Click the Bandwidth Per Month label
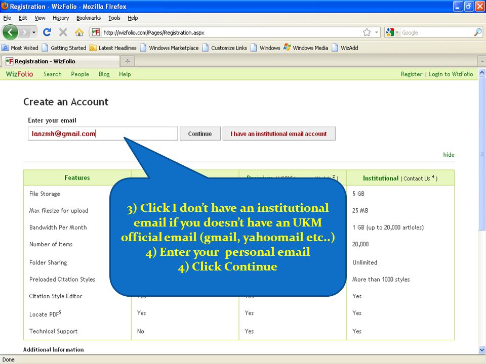 [x=58, y=227]
